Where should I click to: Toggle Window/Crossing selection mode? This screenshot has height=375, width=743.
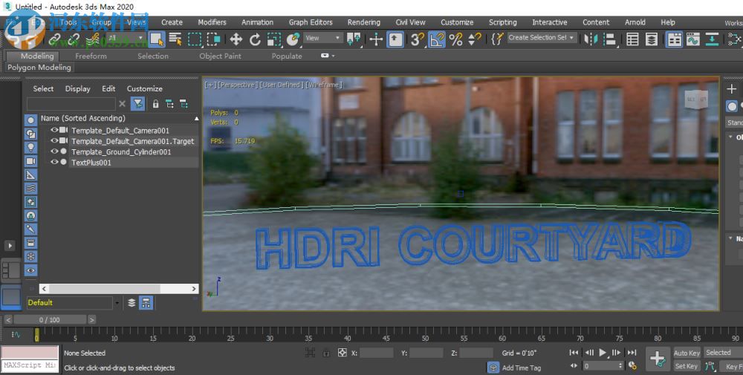[x=214, y=39]
